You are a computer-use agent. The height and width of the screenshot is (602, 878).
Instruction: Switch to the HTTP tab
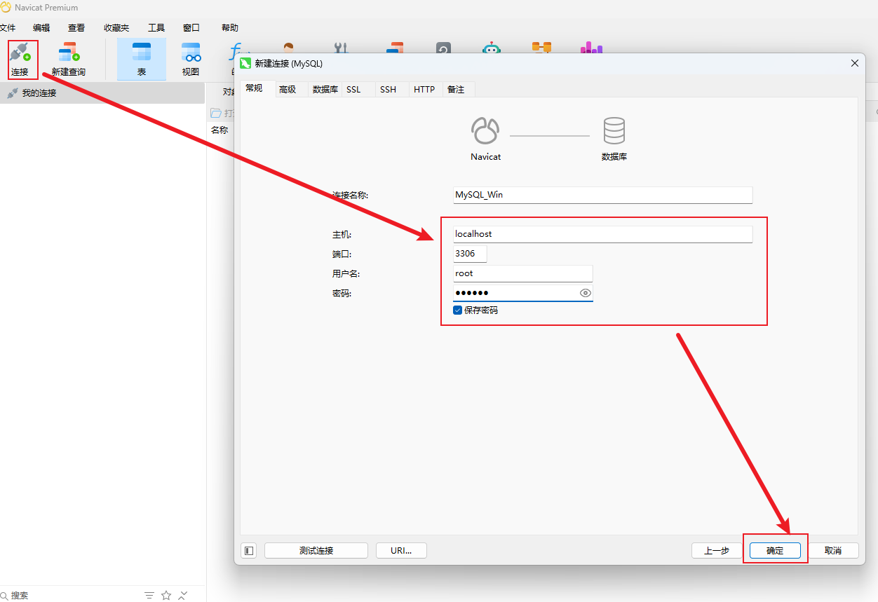[424, 90]
